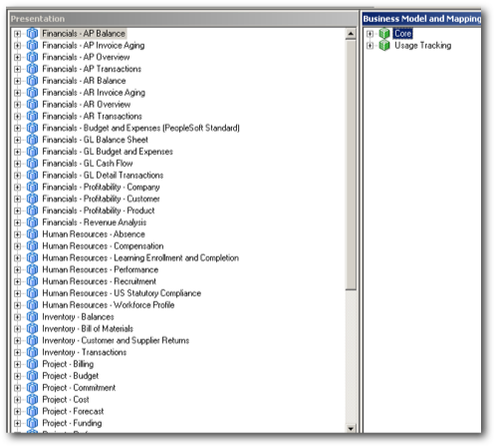This screenshot has height=447, width=495.
Task: Select Financials - AP Transactions subject area
Action: [x=92, y=69]
